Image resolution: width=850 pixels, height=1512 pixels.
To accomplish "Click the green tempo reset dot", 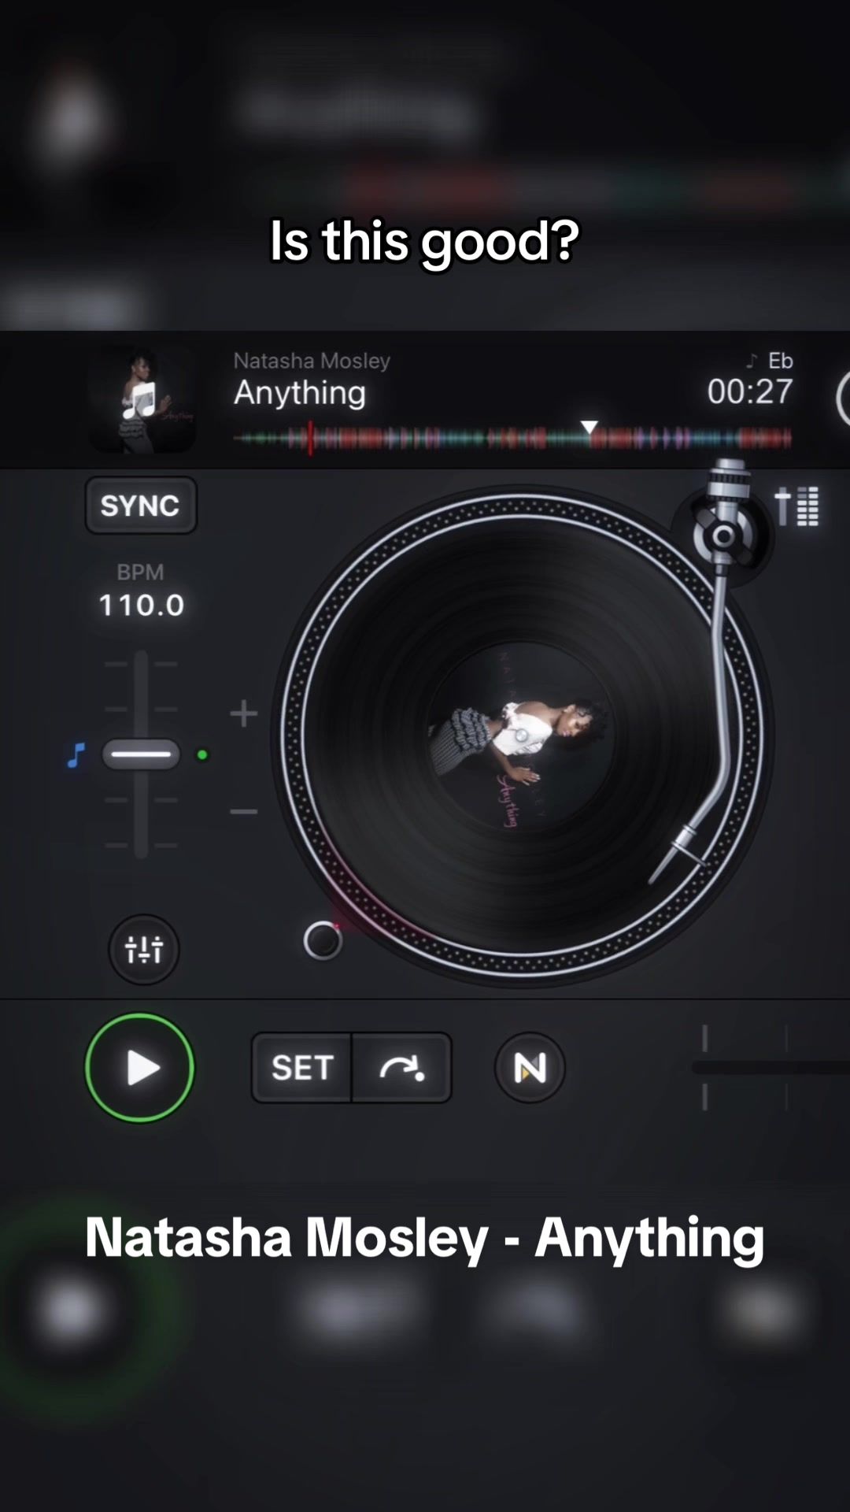I will point(202,755).
